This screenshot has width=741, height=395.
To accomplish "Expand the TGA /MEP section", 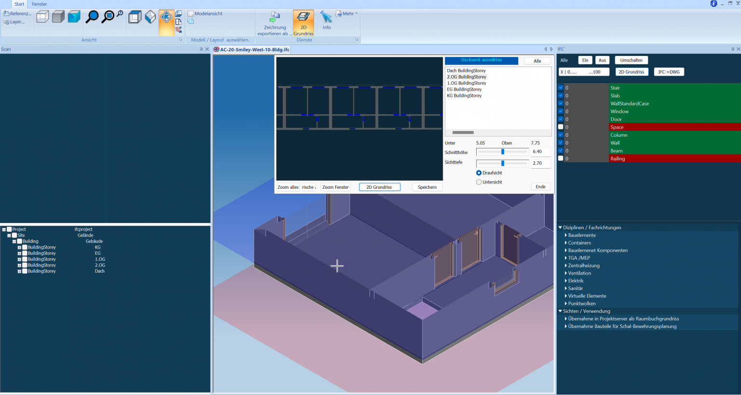I will (566, 258).
